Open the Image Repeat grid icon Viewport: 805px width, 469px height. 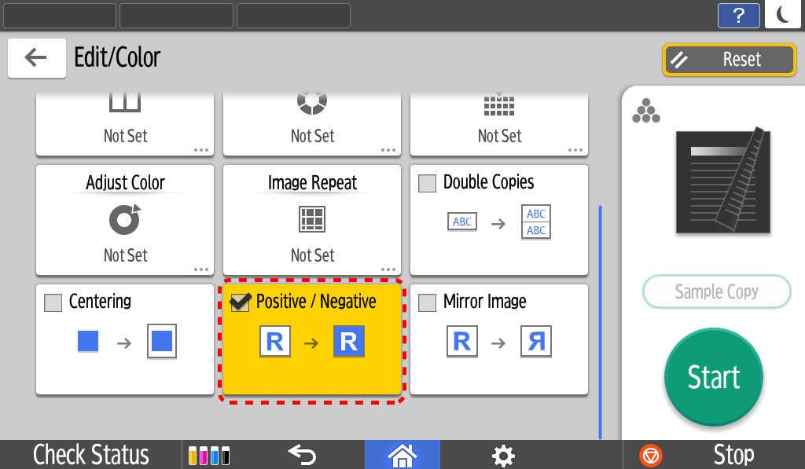[x=311, y=220]
